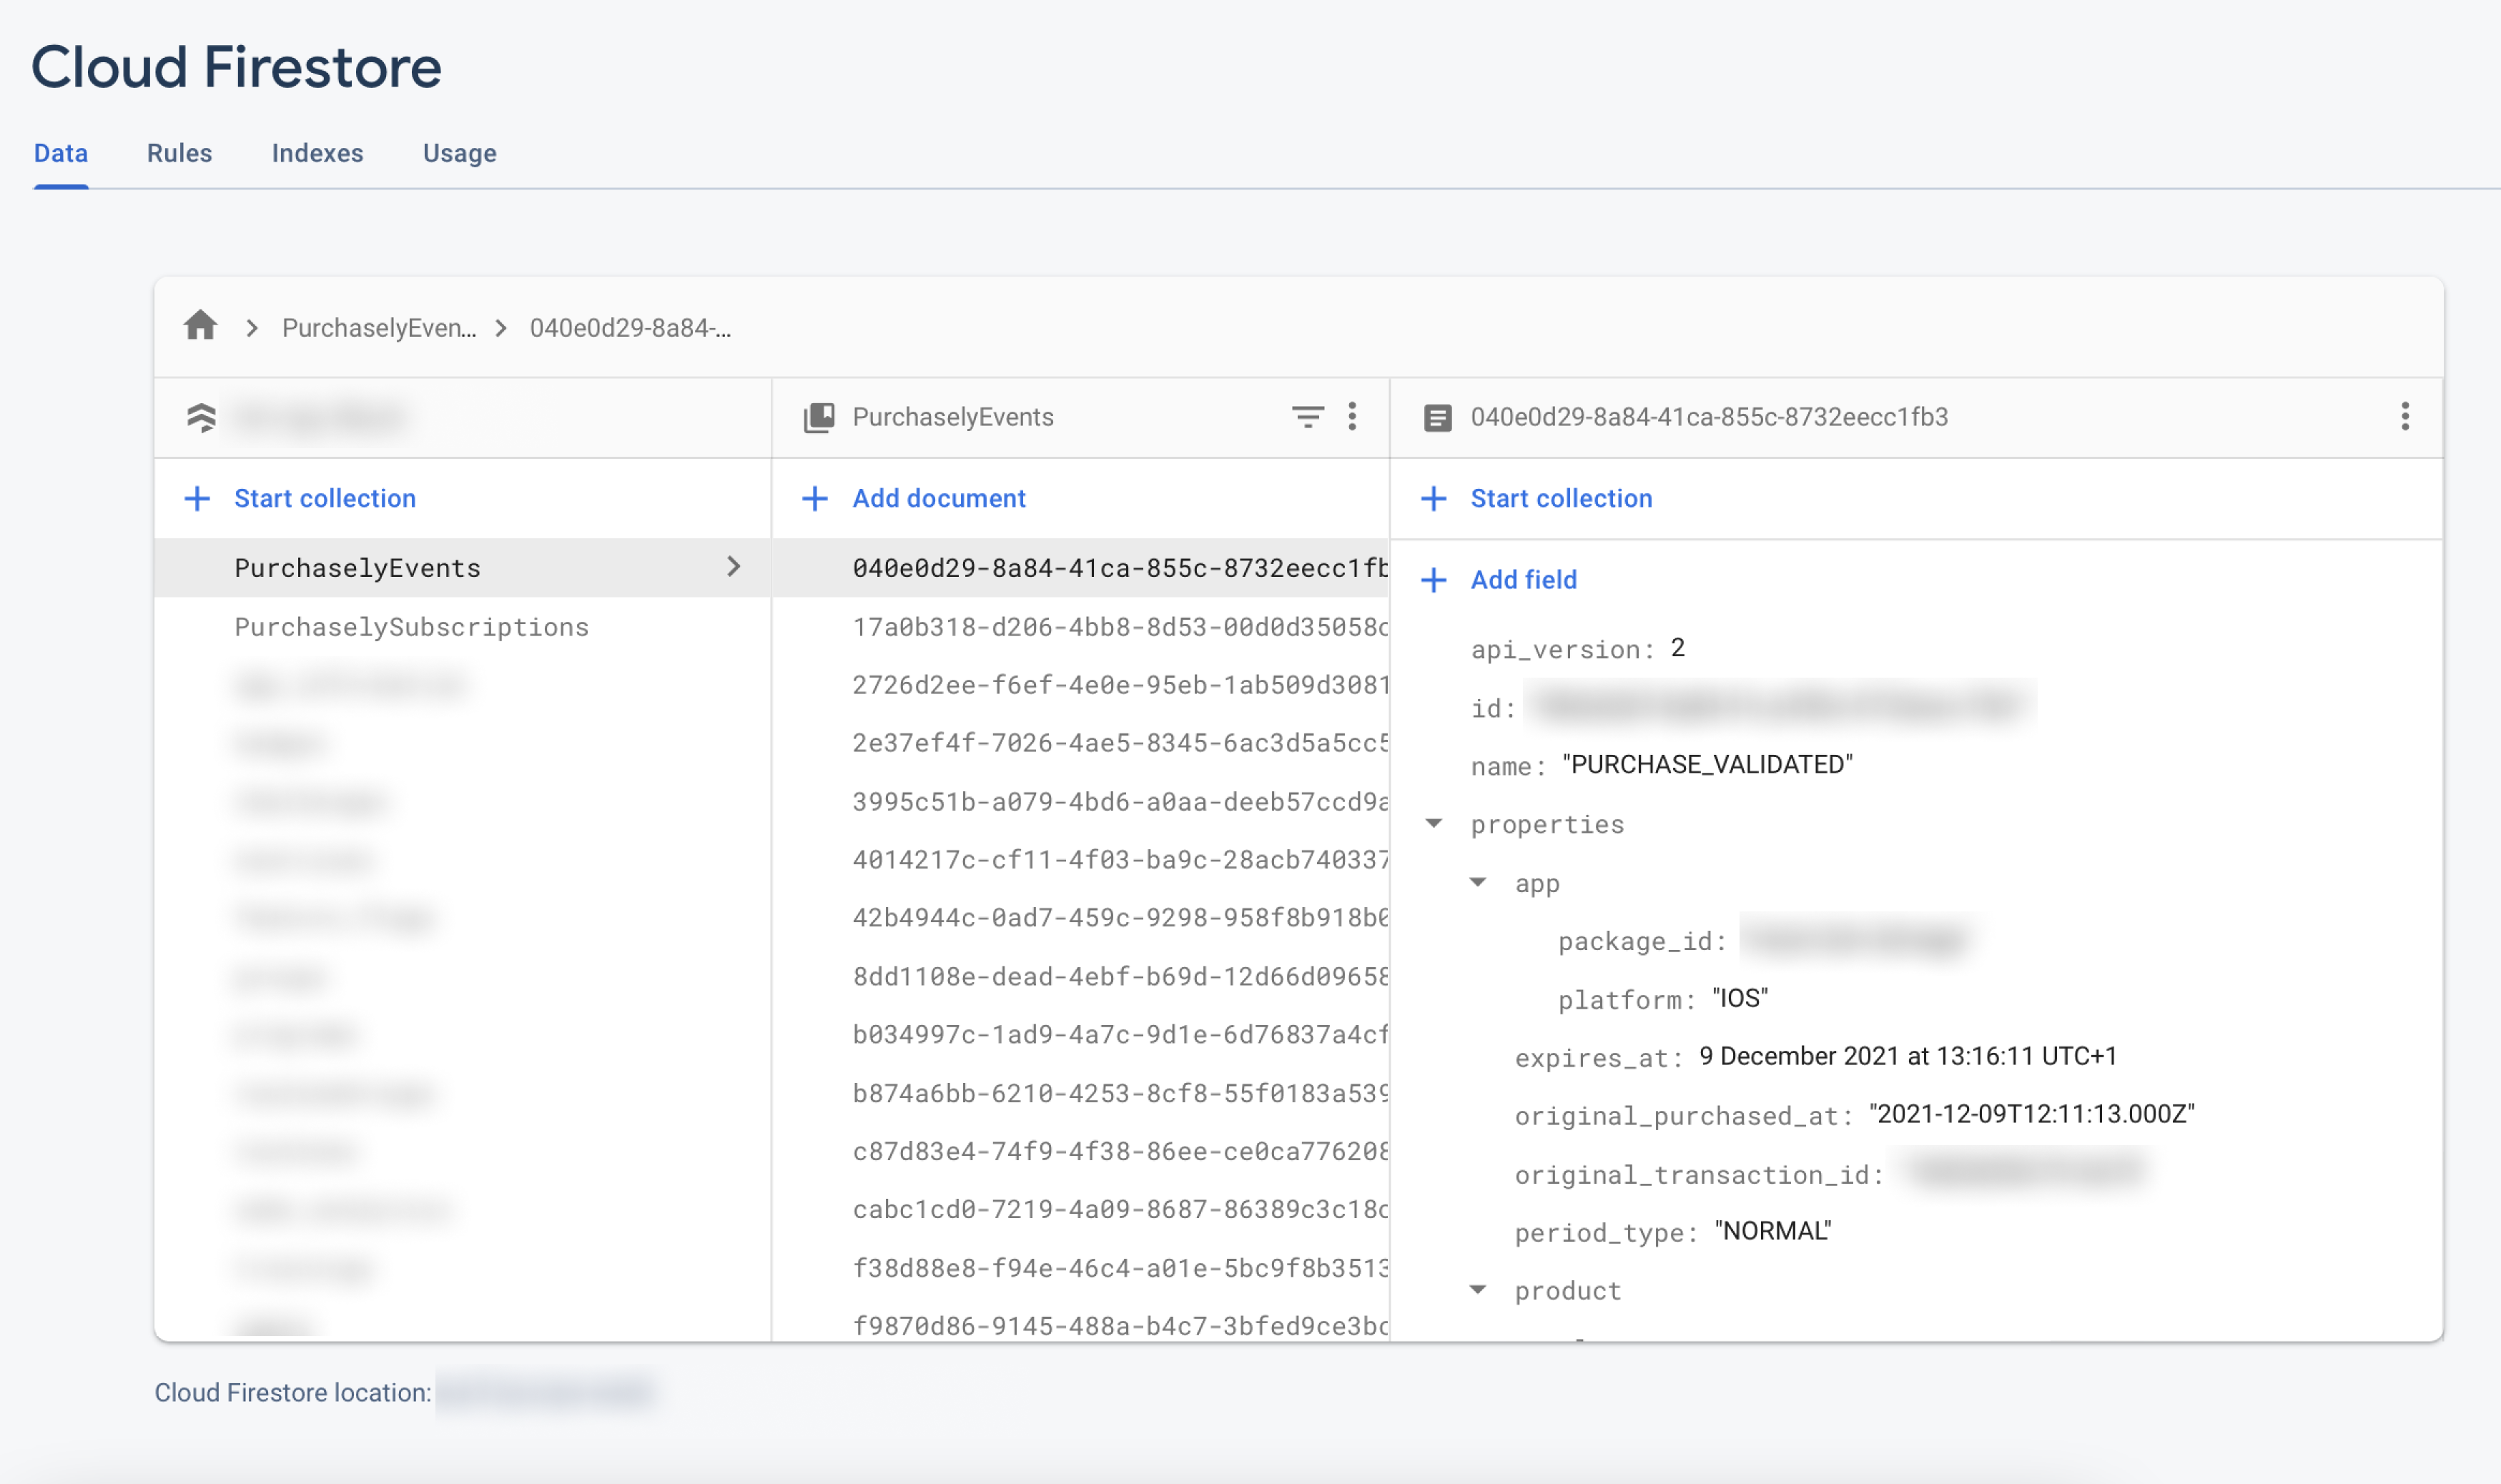2501x1484 pixels.
Task: Click the plus icon beside Add field
Action: (x=1433, y=580)
